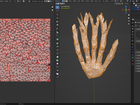The height and width of the screenshot is (105, 140).
Task: Select the Edge Slide tool
Action: (x=57, y=67)
